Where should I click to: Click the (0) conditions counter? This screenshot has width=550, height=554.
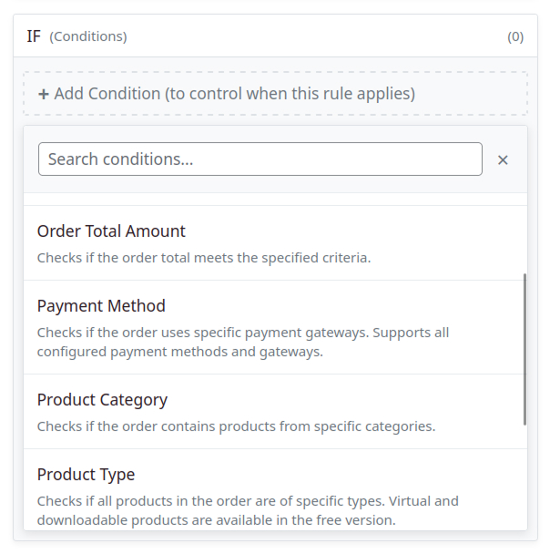[x=515, y=36]
